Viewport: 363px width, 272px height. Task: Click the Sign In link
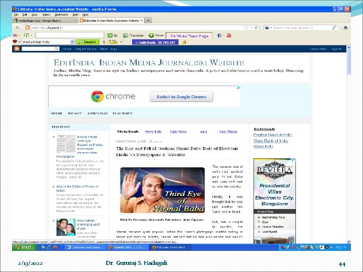pyautogui.click(x=336, y=49)
